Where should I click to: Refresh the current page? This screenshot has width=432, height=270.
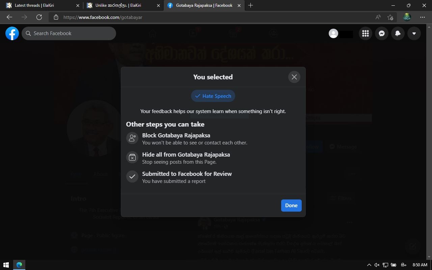tap(39, 17)
